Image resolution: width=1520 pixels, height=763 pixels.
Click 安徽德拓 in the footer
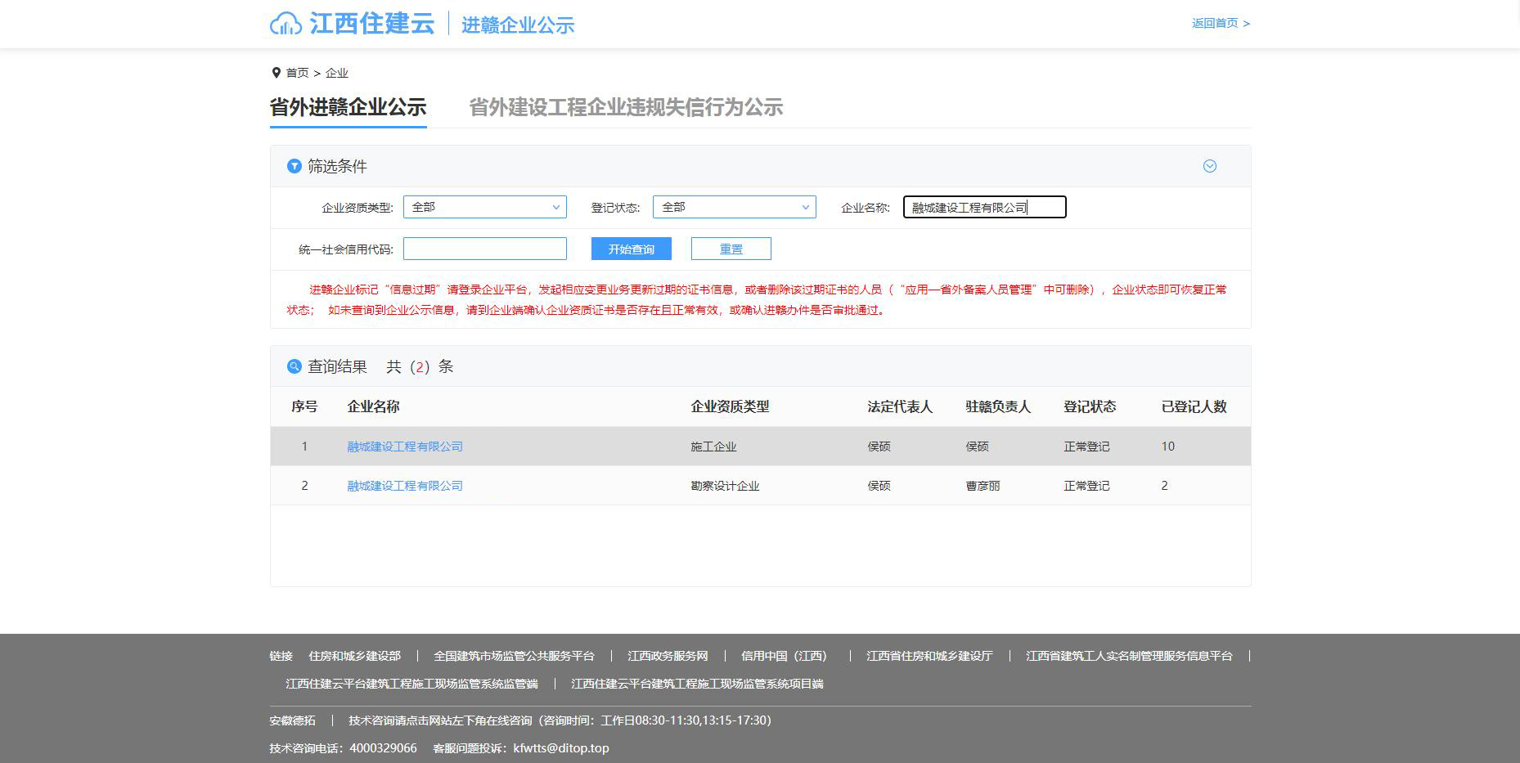coord(292,720)
